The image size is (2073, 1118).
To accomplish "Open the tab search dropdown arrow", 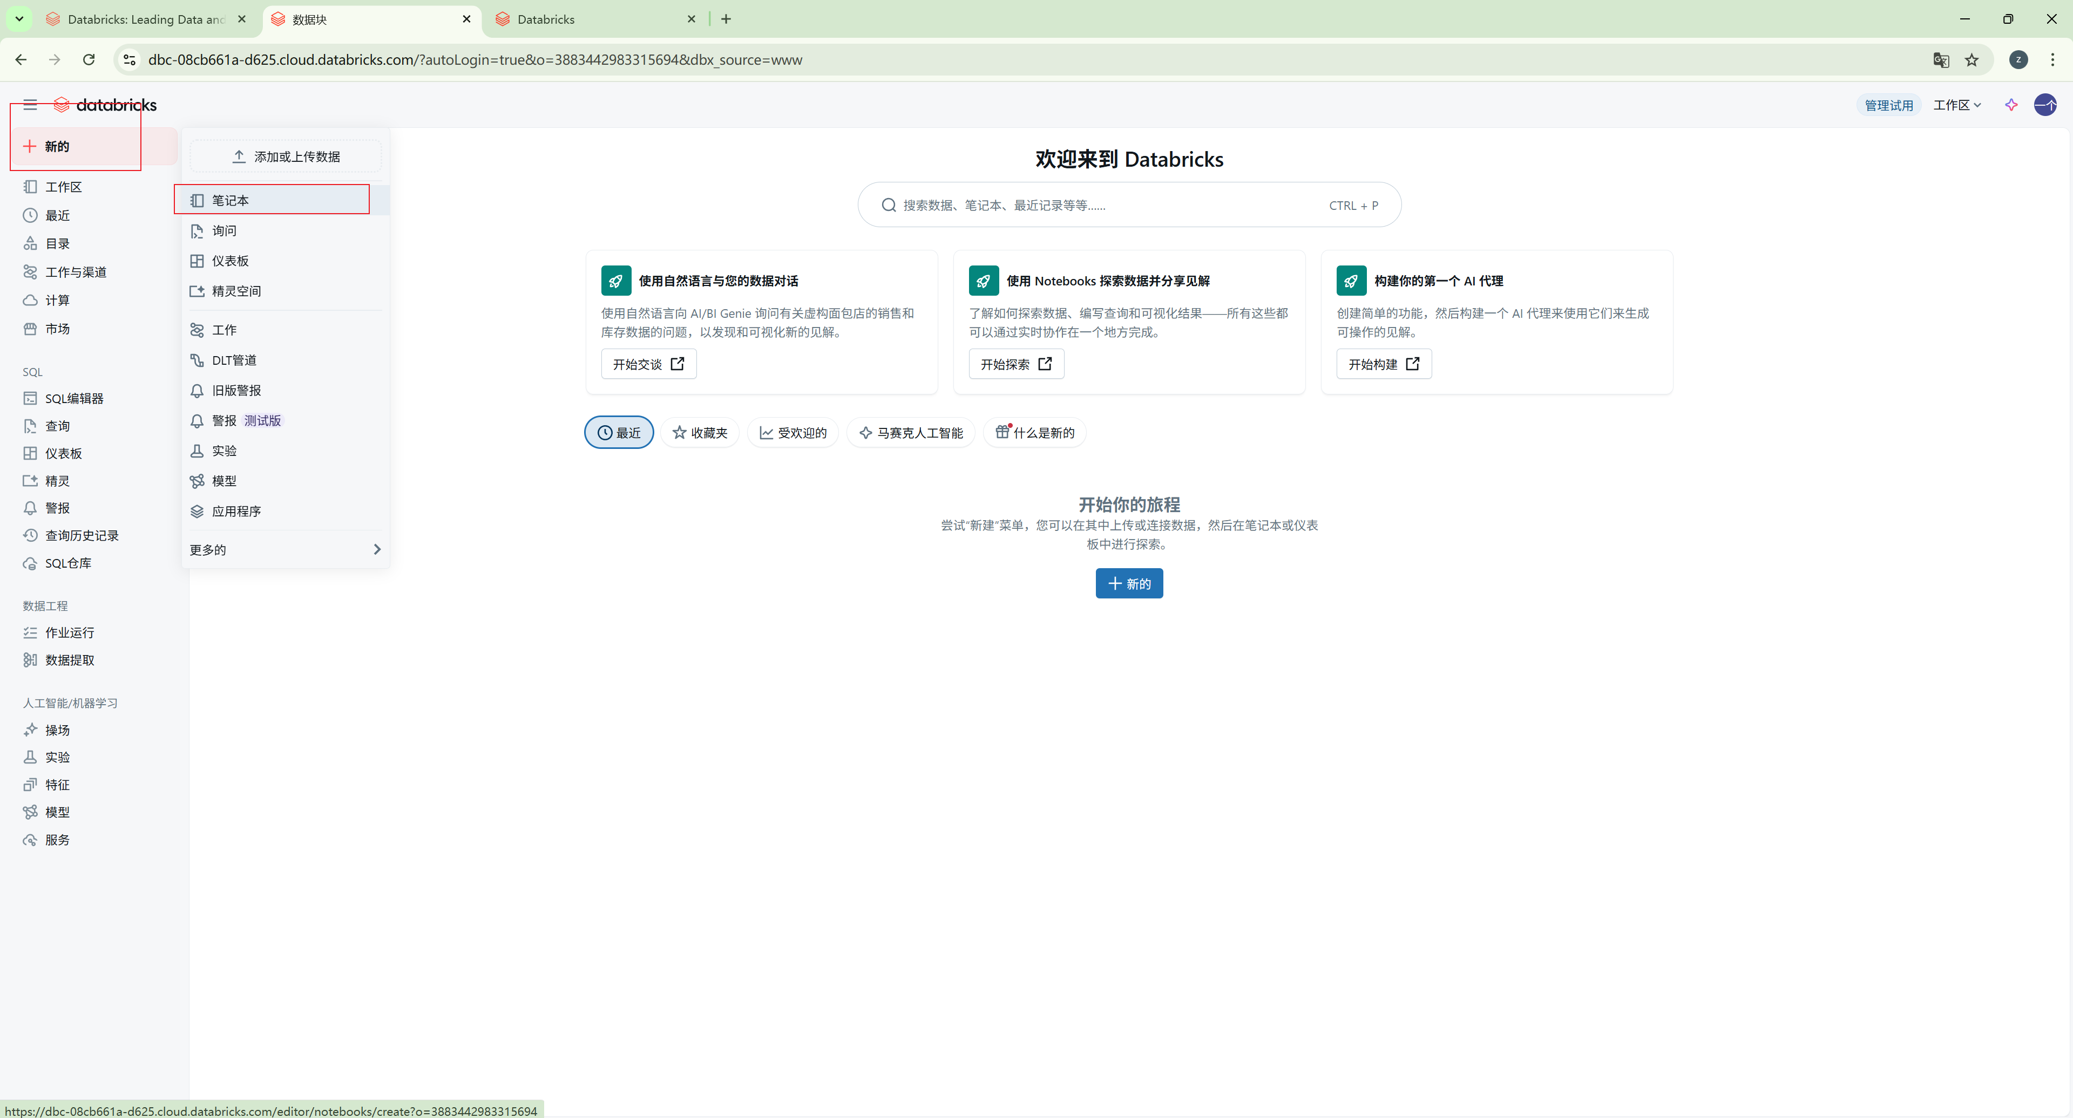I will (x=19, y=18).
